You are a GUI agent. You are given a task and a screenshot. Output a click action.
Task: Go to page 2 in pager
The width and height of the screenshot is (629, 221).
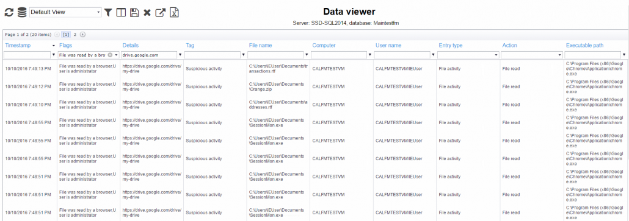tap(75, 34)
